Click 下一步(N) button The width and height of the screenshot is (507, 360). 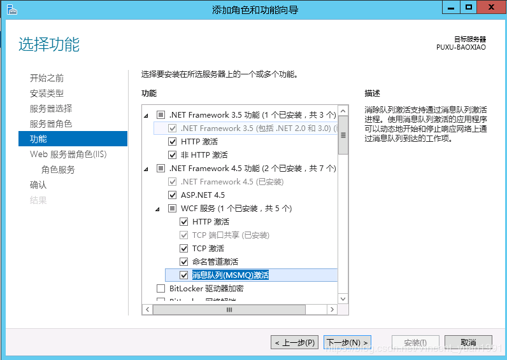(347, 342)
